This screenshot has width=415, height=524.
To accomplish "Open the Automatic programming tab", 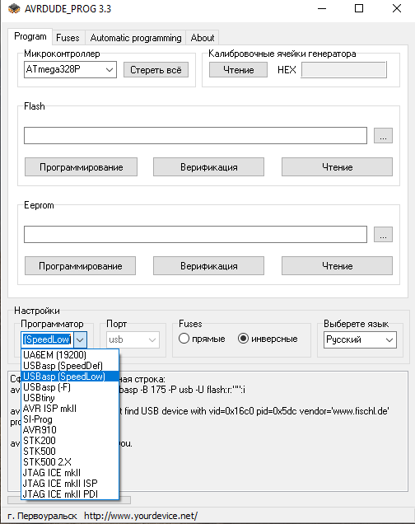I will point(136,38).
